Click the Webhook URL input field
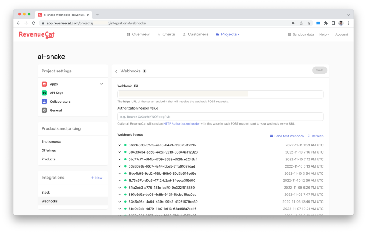Image resolution: width=367 pixels, height=233 pixels. coord(220,94)
